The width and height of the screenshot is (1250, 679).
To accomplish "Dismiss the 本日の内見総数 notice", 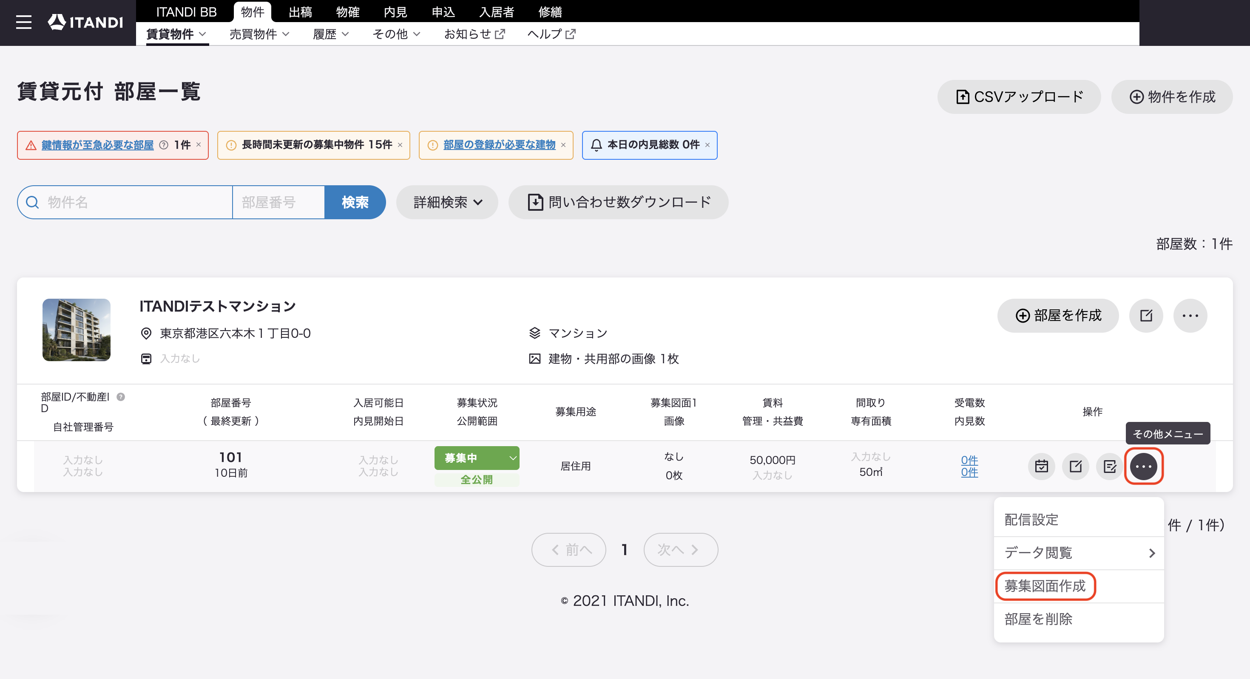I will (707, 145).
